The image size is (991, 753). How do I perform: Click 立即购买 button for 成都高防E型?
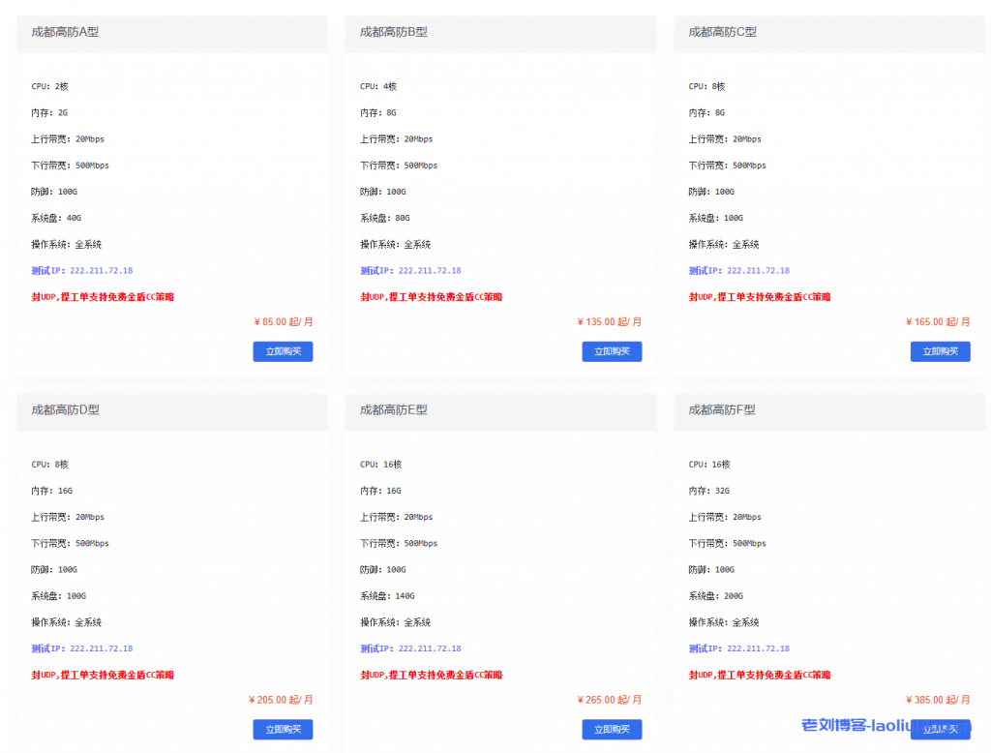coord(612,730)
